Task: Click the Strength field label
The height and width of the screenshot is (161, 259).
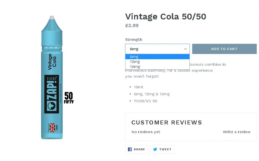Action: [x=133, y=40]
